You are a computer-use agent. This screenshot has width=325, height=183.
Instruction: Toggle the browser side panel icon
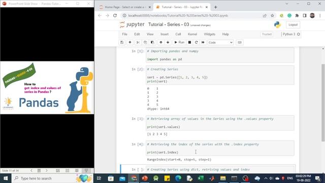point(305,16)
